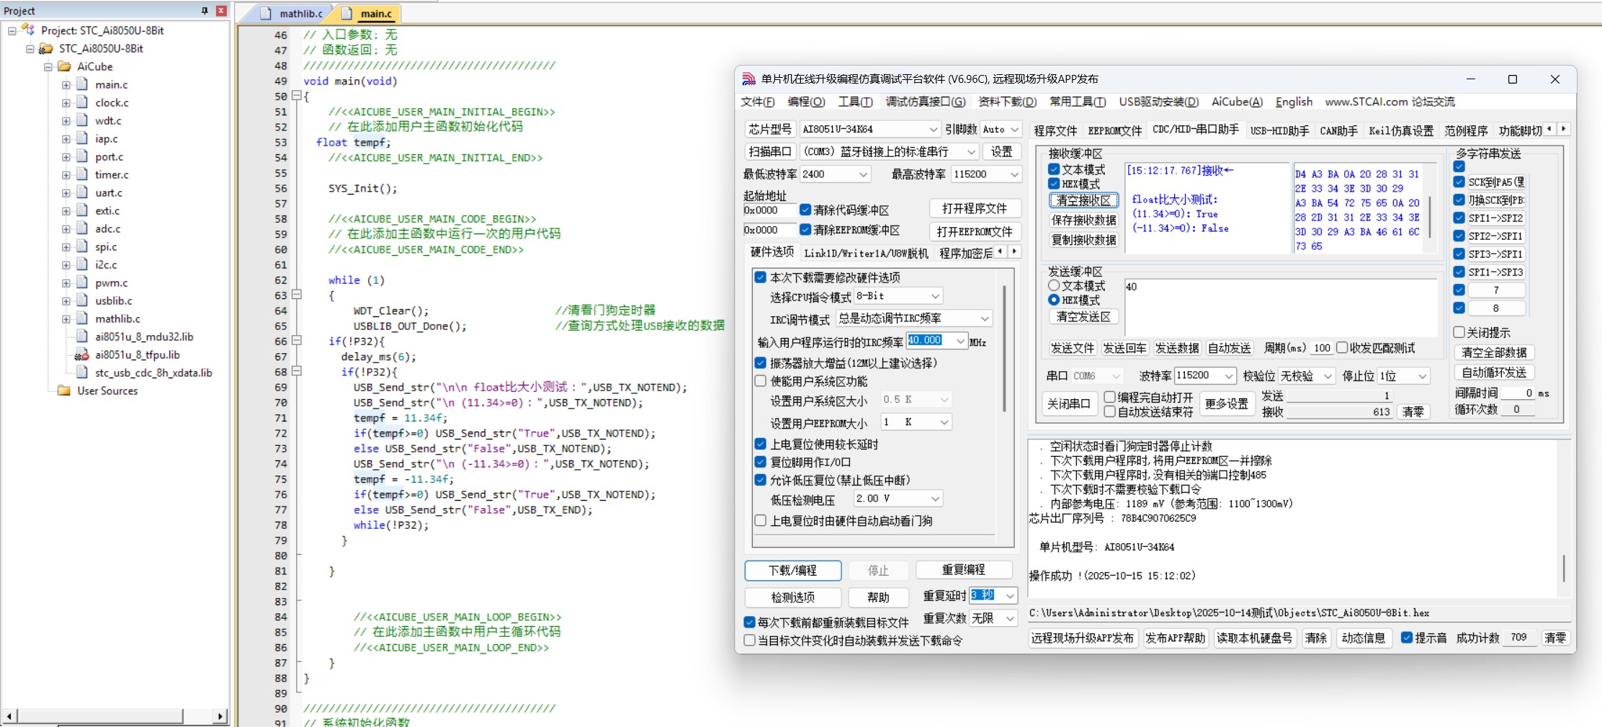The width and height of the screenshot is (1602, 727).
Task: Click the ai8051u_8_tfpu.lib file icon with error mark
Action: pyautogui.click(x=82, y=354)
